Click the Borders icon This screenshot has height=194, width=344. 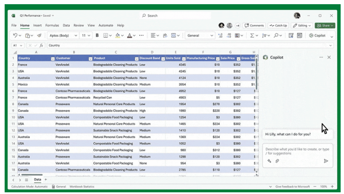coord(106,35)
